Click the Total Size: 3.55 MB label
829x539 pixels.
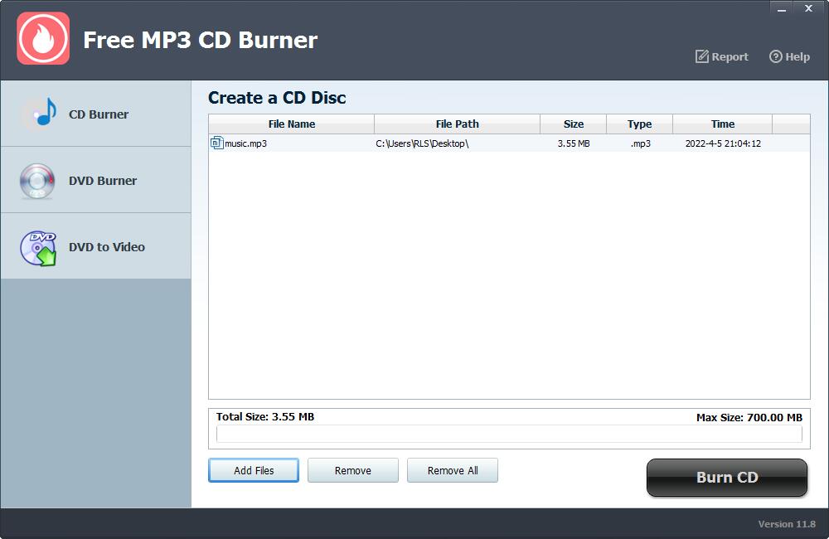265,417
